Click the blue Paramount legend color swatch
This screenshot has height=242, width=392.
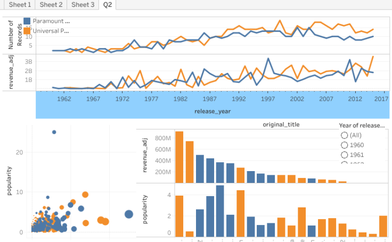point(27,21)
